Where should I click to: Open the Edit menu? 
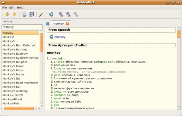12,8
